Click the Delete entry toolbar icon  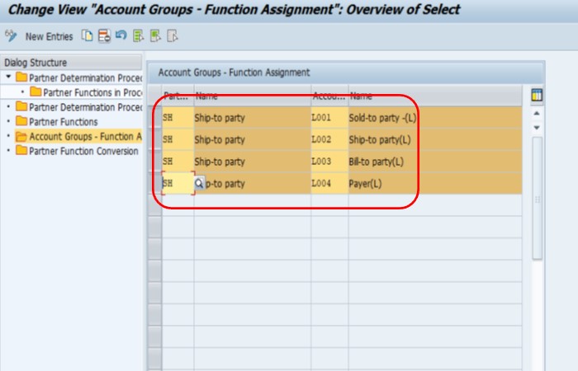104,36
